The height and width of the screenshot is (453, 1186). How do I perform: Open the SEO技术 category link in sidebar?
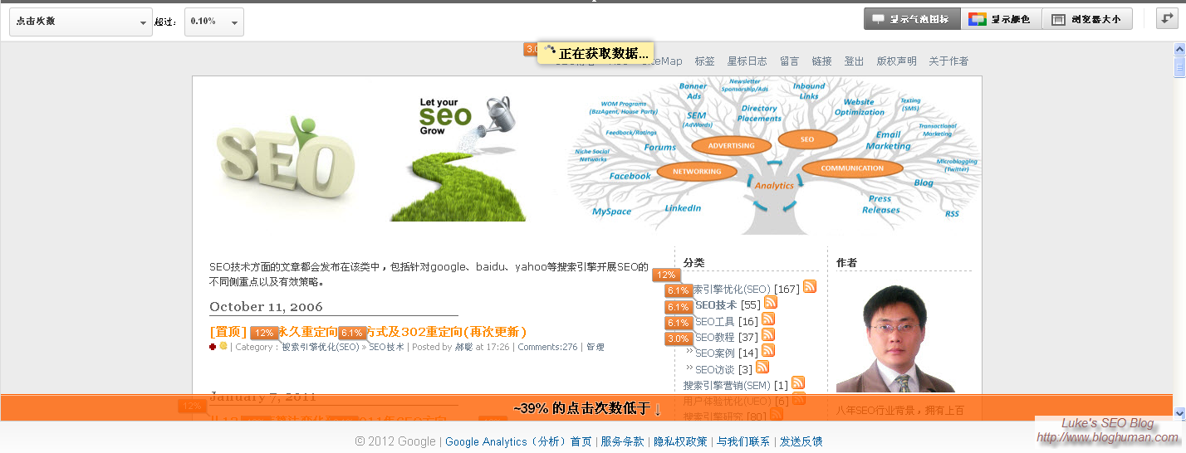(x=716, y=305)
